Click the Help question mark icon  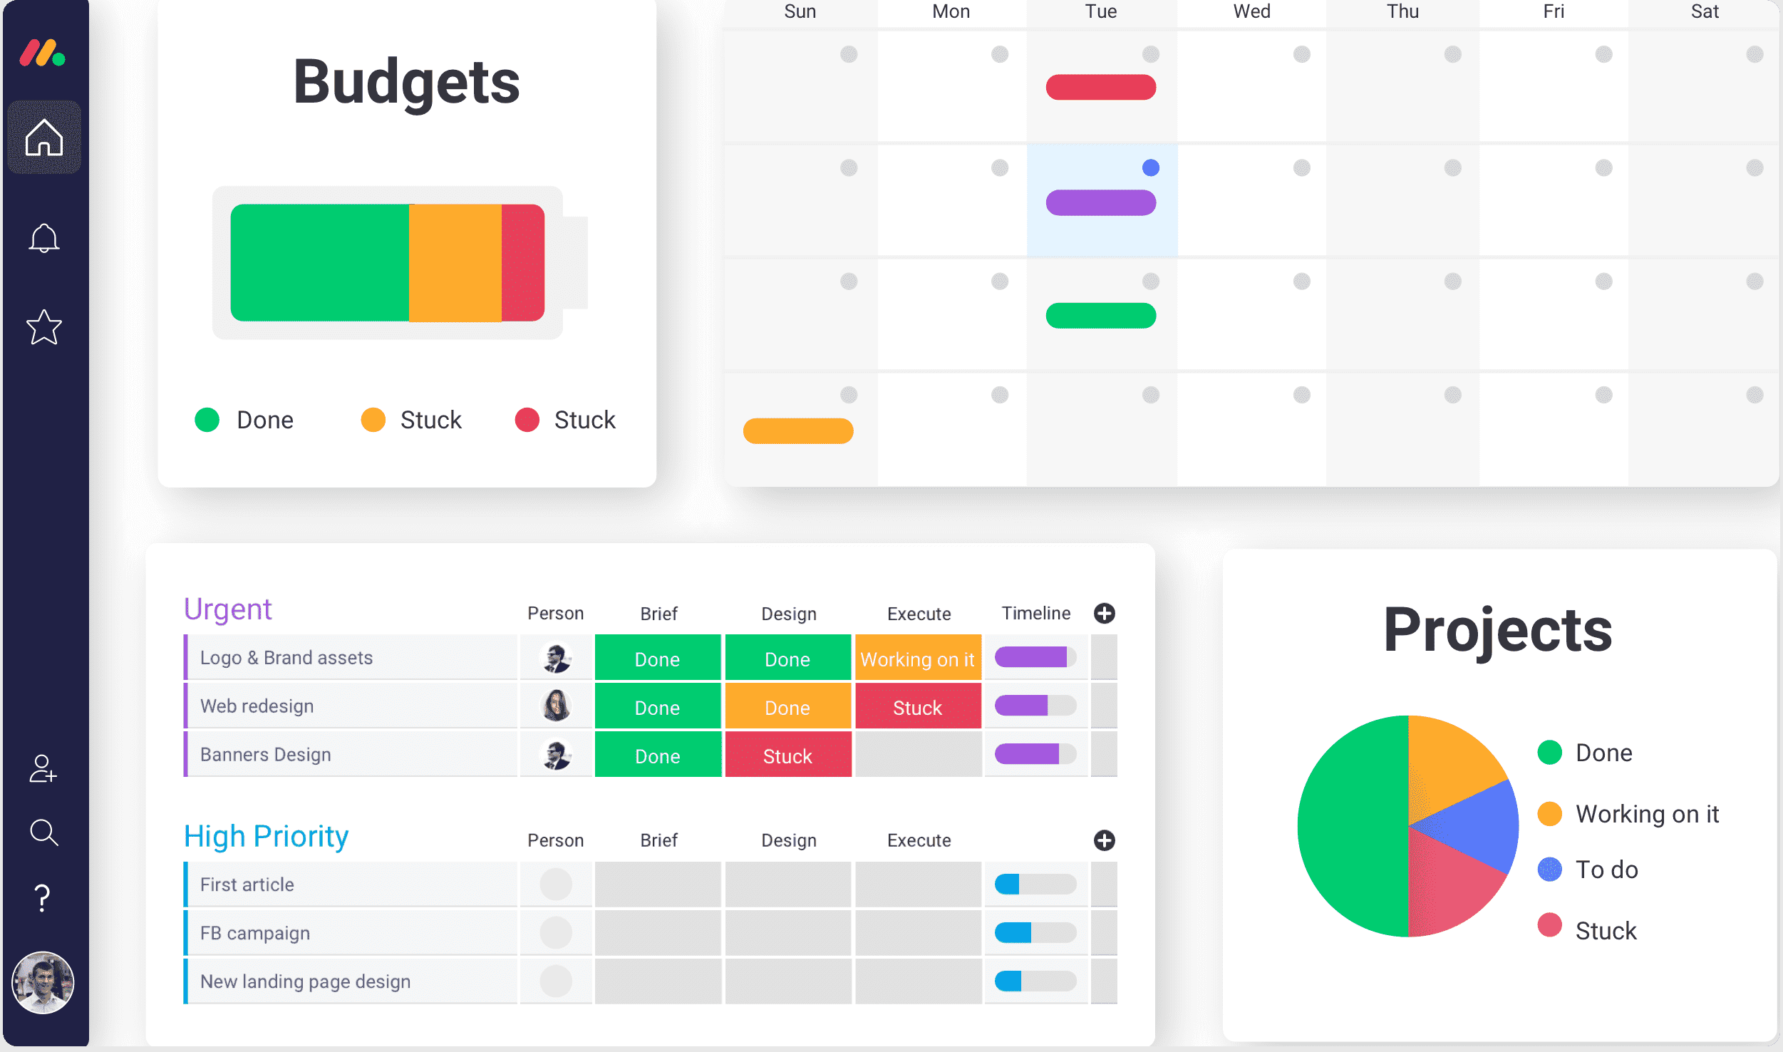point(45,899)
